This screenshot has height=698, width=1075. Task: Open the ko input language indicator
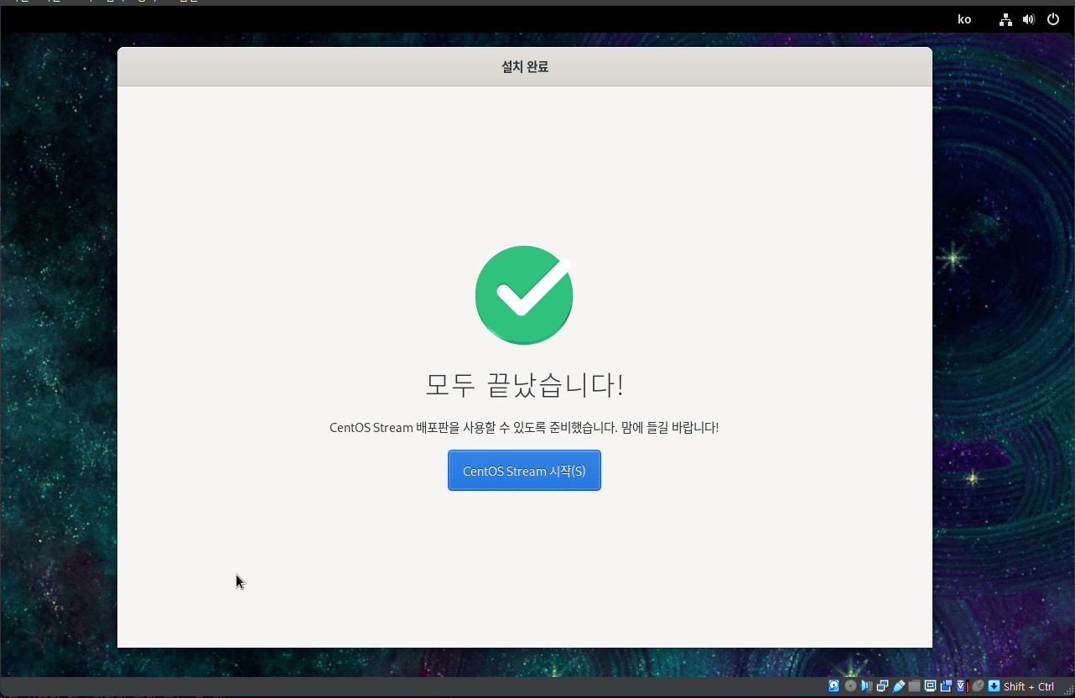(x=964, y=19)
